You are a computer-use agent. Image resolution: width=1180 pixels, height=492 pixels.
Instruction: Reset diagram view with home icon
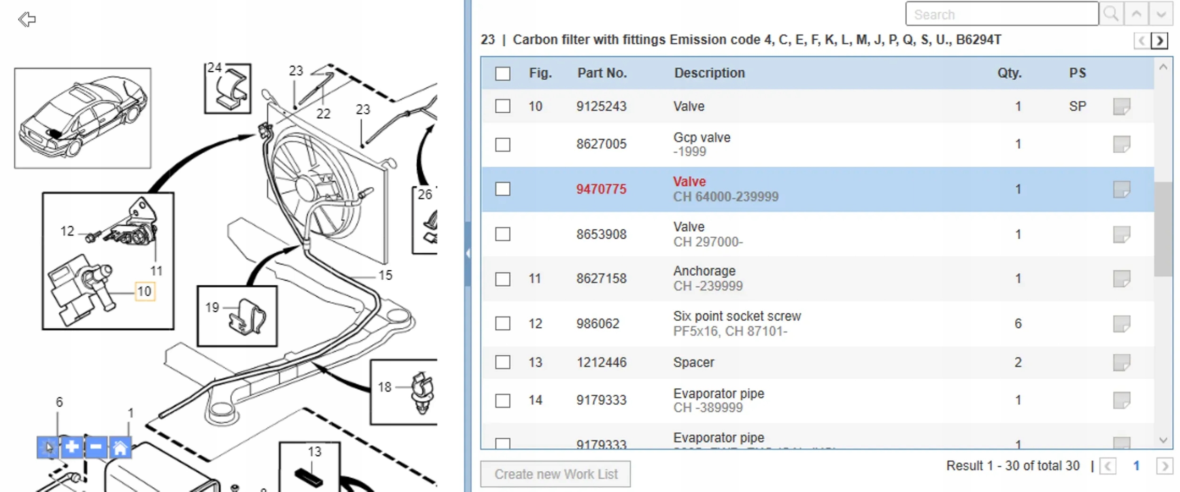[x=120, y=447]
